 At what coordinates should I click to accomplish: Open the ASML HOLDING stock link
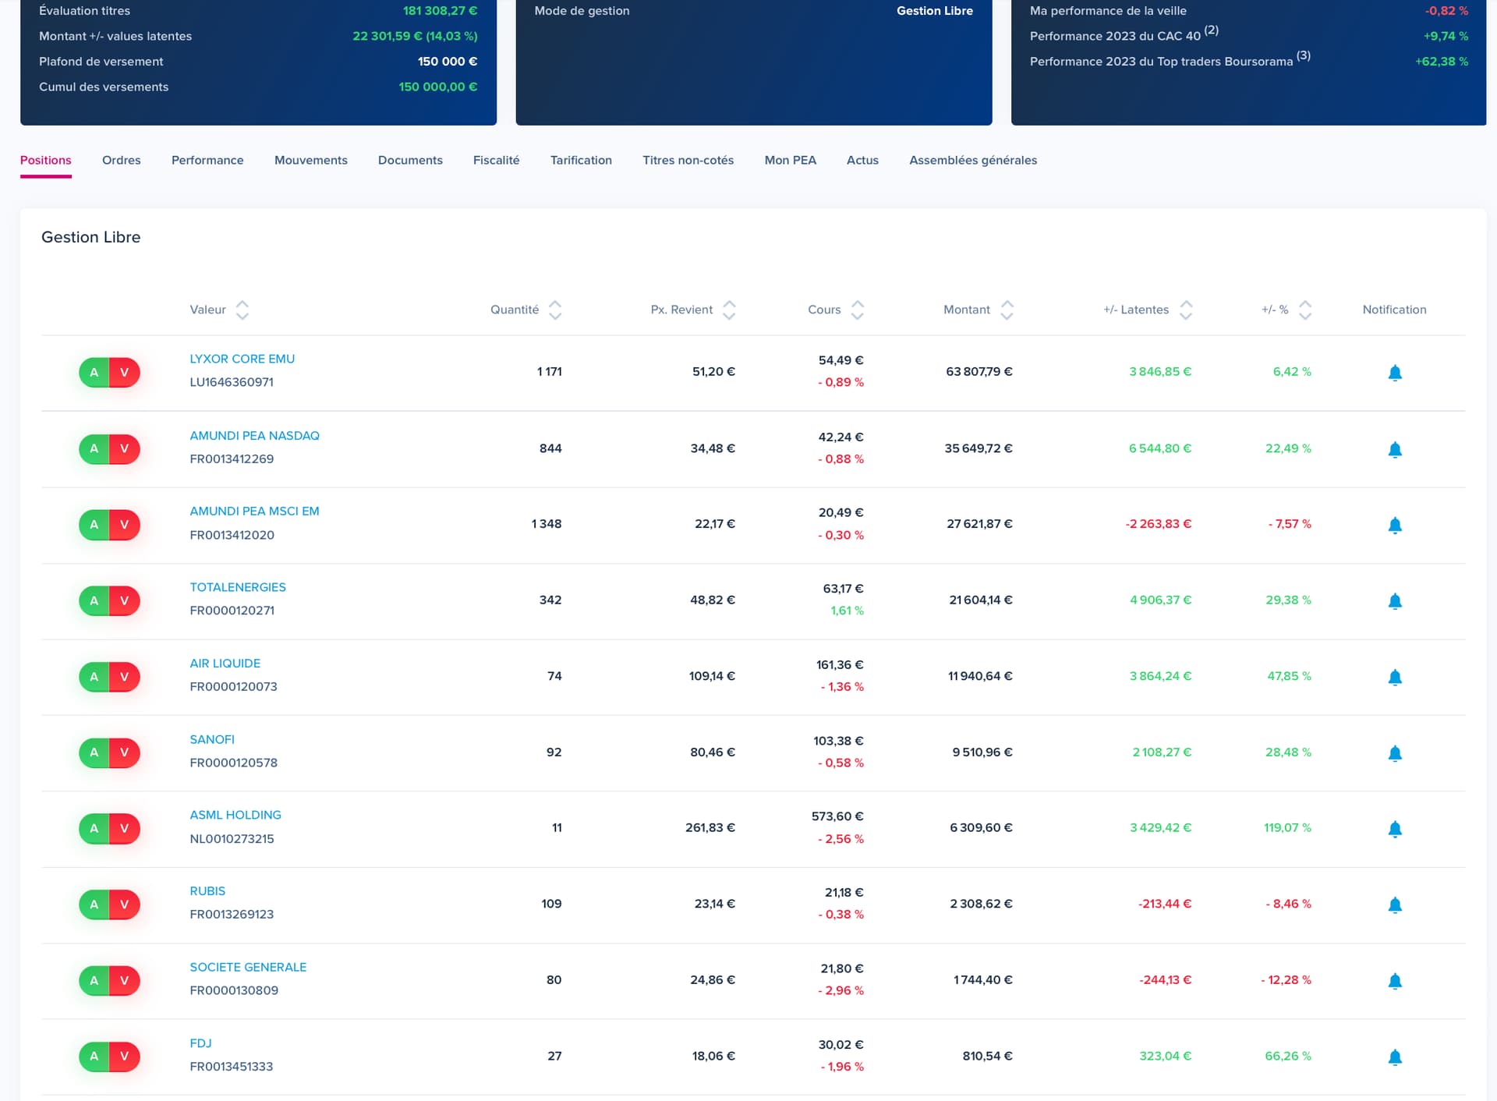pyautogui.click(x=235, y=815)
